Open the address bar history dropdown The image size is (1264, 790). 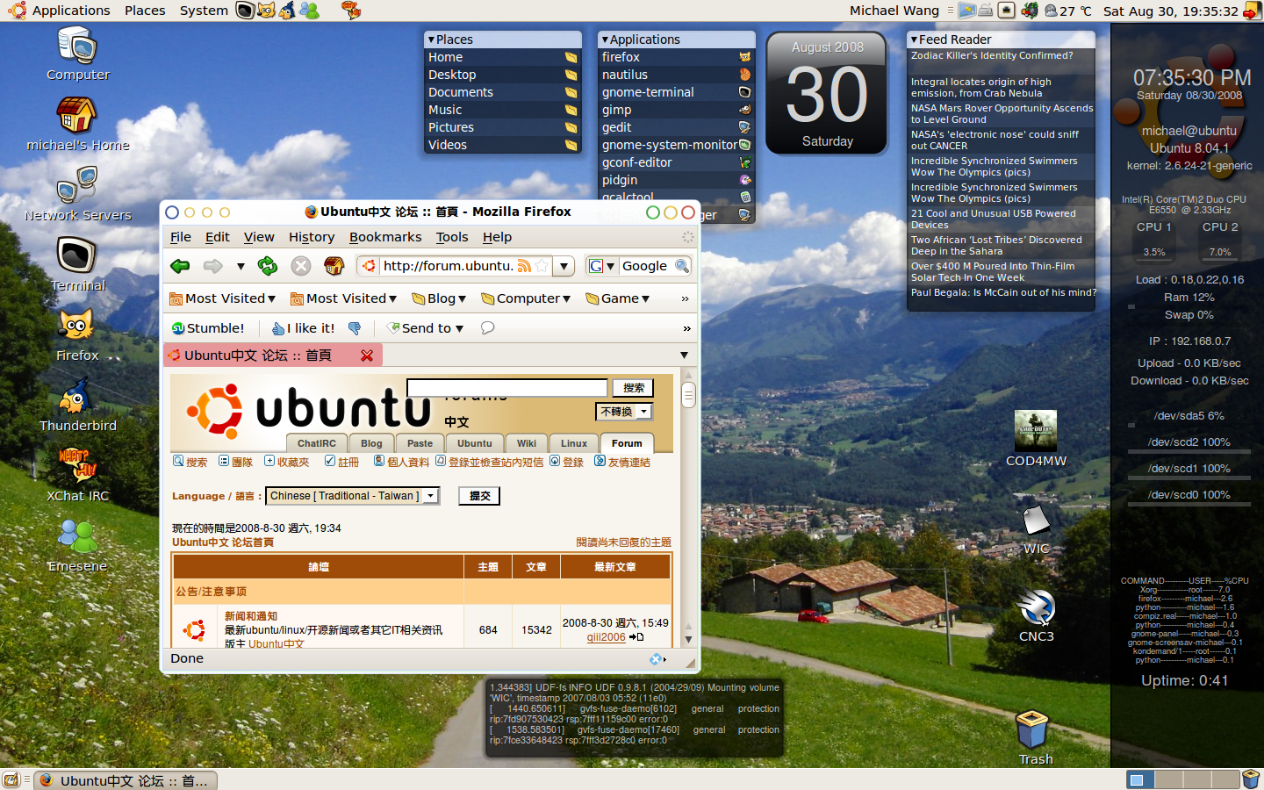click(564, 266)
